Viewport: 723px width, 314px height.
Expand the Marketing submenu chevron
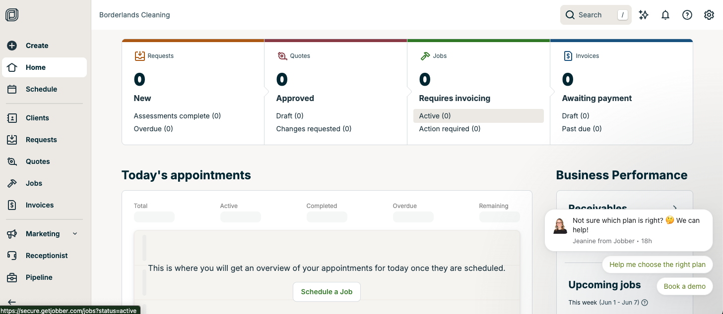pos(75,234)
